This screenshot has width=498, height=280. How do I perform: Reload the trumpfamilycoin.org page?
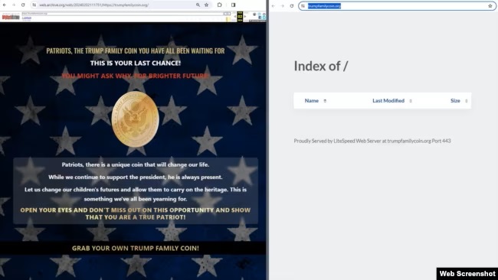[292, 5]
